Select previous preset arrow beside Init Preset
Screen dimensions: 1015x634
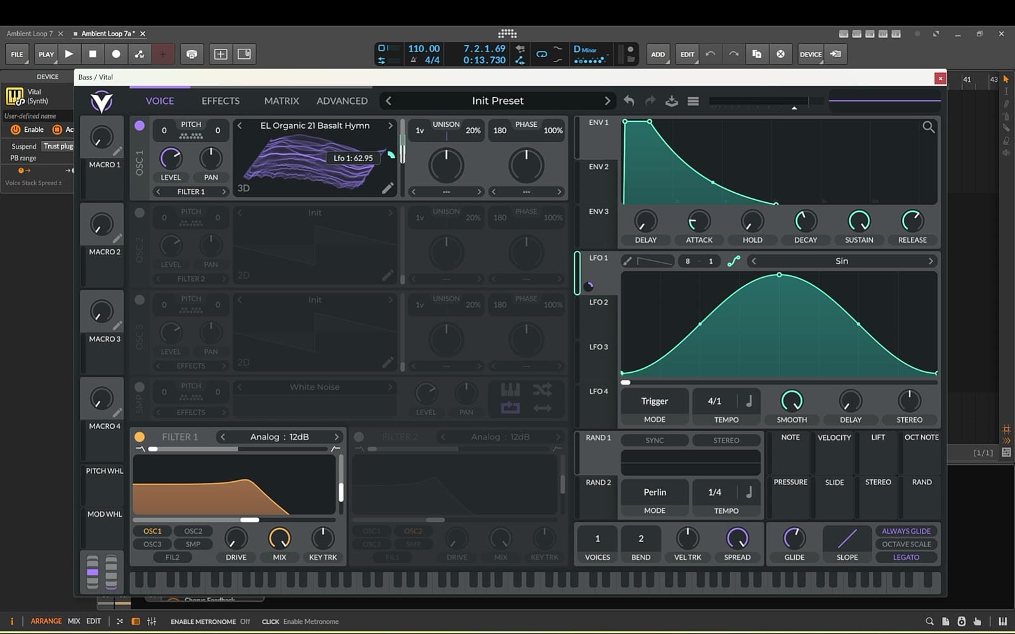coord(388,101)
